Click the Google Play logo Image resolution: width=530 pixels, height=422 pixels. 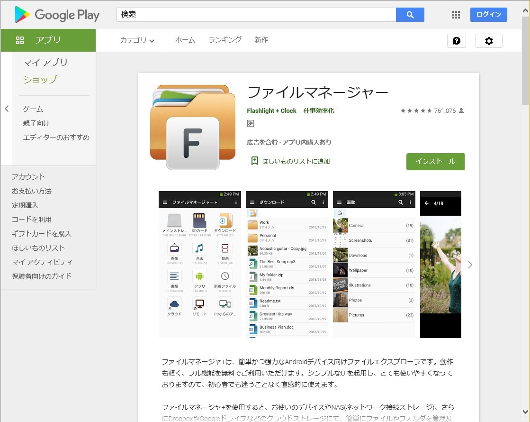tap(57, 15)
